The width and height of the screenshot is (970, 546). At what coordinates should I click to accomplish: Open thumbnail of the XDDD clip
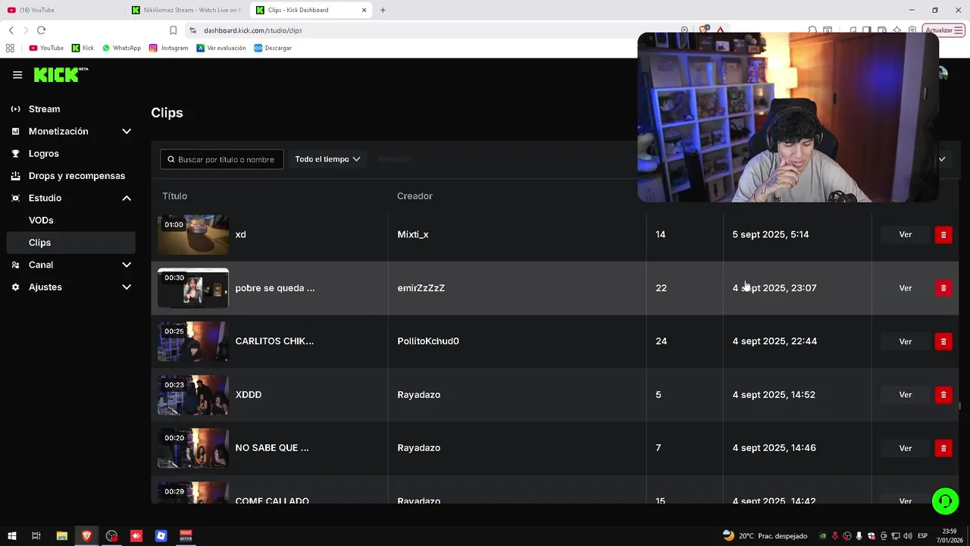[193, 394]
